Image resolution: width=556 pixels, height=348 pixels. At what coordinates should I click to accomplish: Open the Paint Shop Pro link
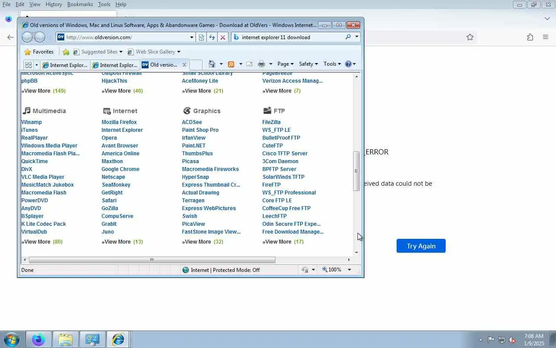[x=200, y=130]
